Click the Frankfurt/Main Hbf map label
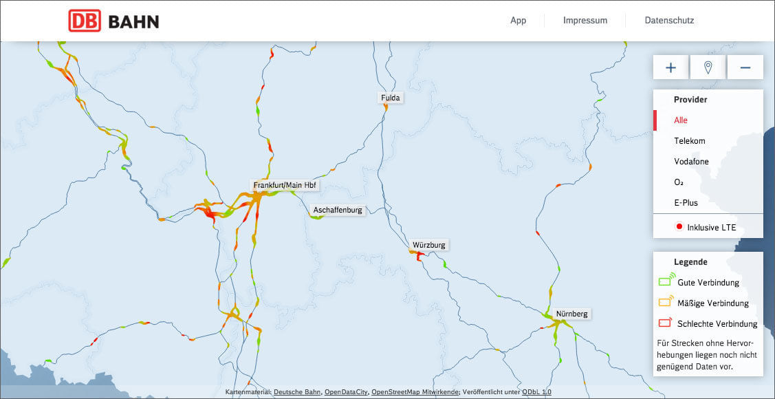Screen dimensions: 775x399 point(285,186)
